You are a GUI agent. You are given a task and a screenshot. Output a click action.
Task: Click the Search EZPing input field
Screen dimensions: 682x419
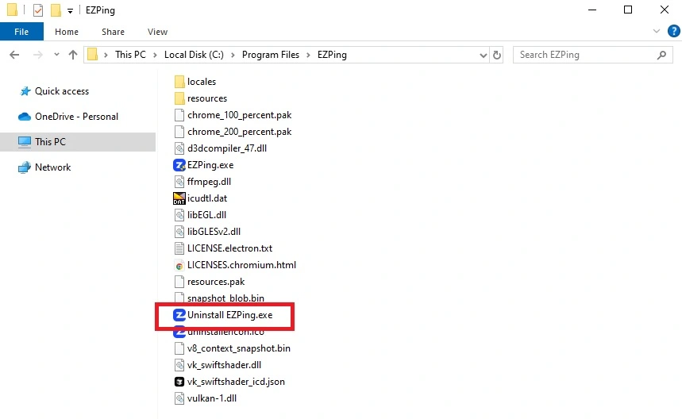tap(584, 56)
